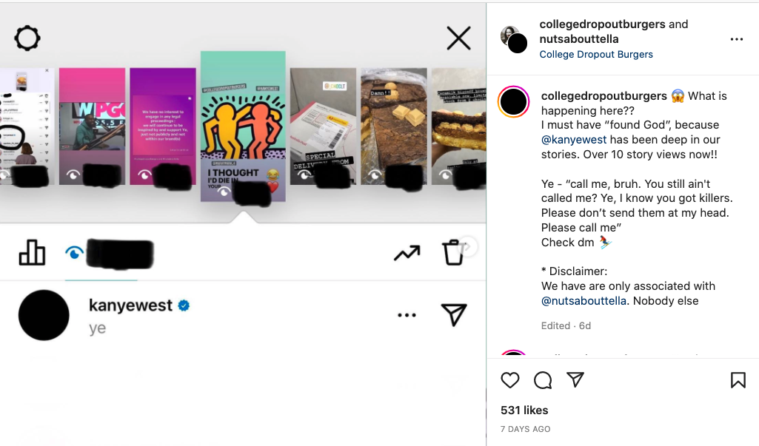Open comments speech bubble icon

pos(543,380)
